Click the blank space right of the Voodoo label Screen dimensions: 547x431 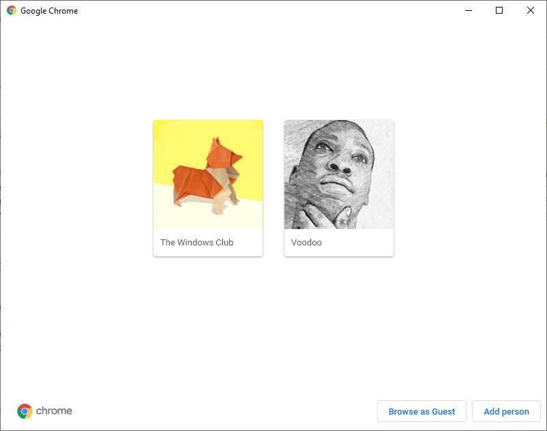361,242
